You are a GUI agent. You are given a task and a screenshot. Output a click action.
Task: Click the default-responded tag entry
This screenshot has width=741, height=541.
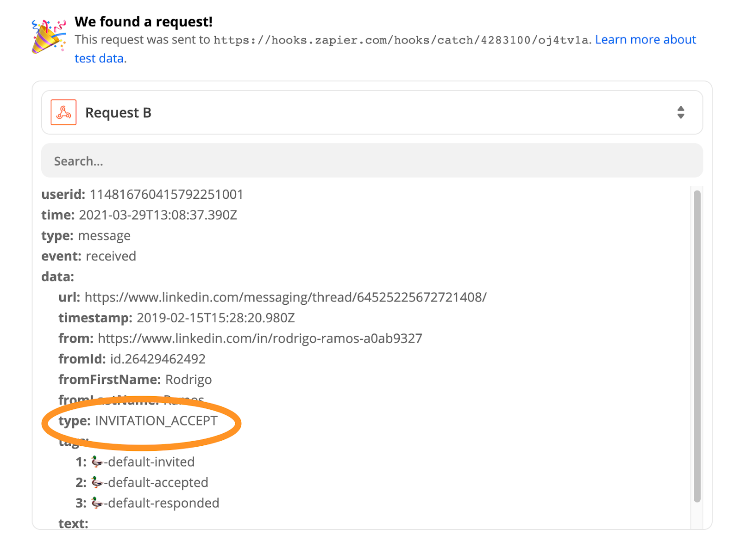(x=155, y=503)
